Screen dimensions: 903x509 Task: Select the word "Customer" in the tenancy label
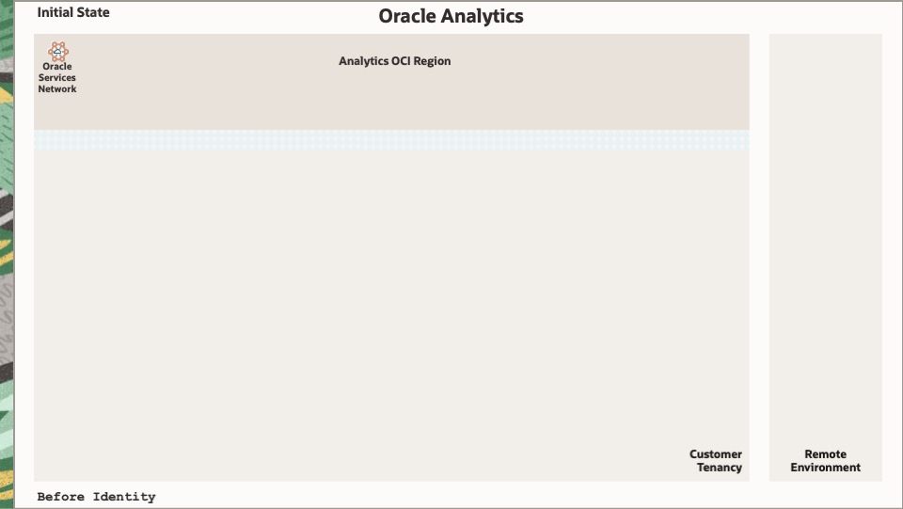tap(715, 454)
